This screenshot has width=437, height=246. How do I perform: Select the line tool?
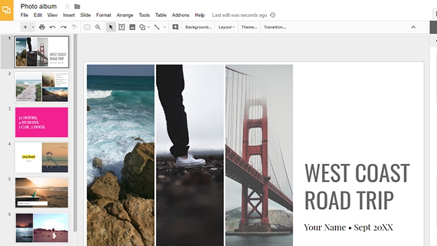pyautogui.click(x=157, y=27)
